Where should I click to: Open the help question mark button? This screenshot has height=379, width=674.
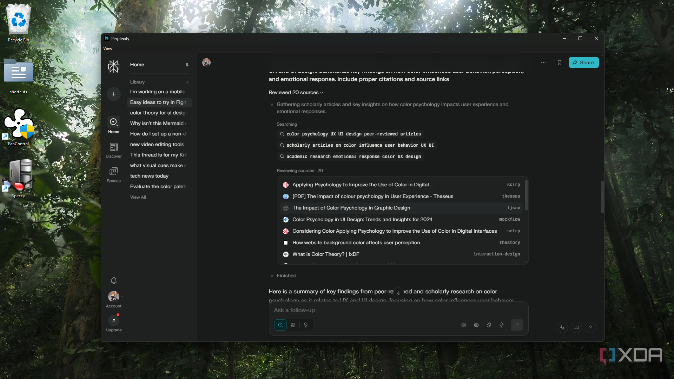pos(590,327)
